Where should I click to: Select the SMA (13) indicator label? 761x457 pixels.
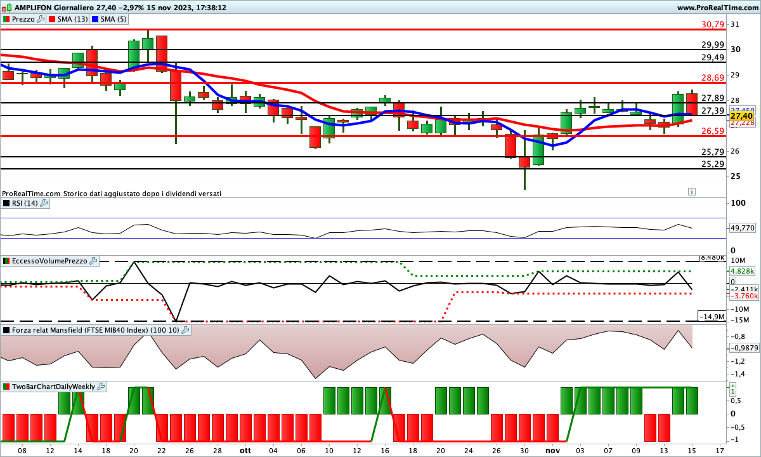click(x=73, y=19)
